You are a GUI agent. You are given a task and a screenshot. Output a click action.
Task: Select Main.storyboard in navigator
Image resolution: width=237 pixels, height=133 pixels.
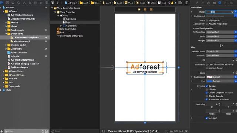(x=21, y=41)
